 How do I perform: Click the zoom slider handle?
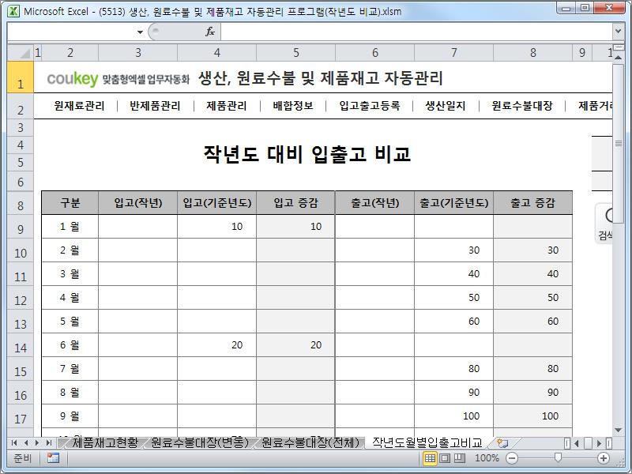pyautogui.click(x=558, y=457)
